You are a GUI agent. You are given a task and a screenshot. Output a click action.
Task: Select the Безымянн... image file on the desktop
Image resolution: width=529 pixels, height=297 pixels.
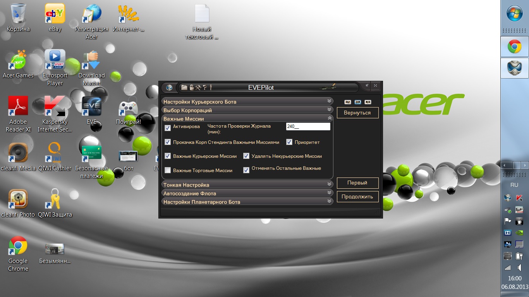pos(55,253)
